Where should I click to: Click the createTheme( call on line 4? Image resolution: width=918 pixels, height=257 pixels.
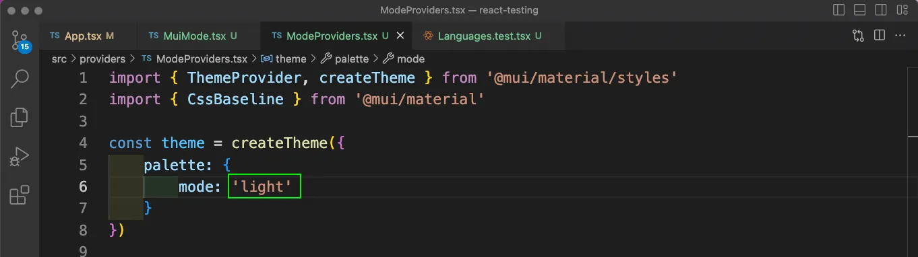(284, 143)
